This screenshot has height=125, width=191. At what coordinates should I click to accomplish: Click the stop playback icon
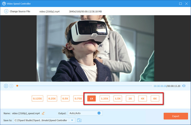tap(11, 86)
